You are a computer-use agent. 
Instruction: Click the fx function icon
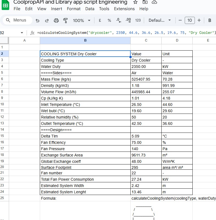pos(32,33)
